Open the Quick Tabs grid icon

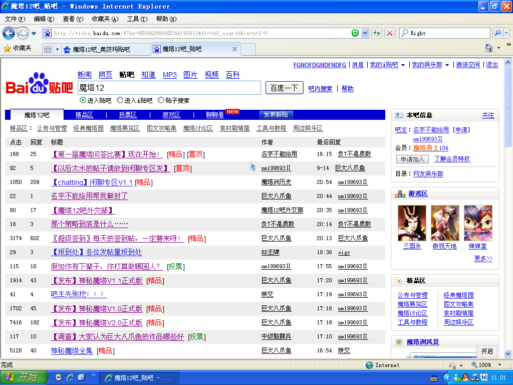48,50
